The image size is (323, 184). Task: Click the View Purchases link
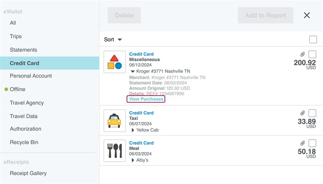146,99
